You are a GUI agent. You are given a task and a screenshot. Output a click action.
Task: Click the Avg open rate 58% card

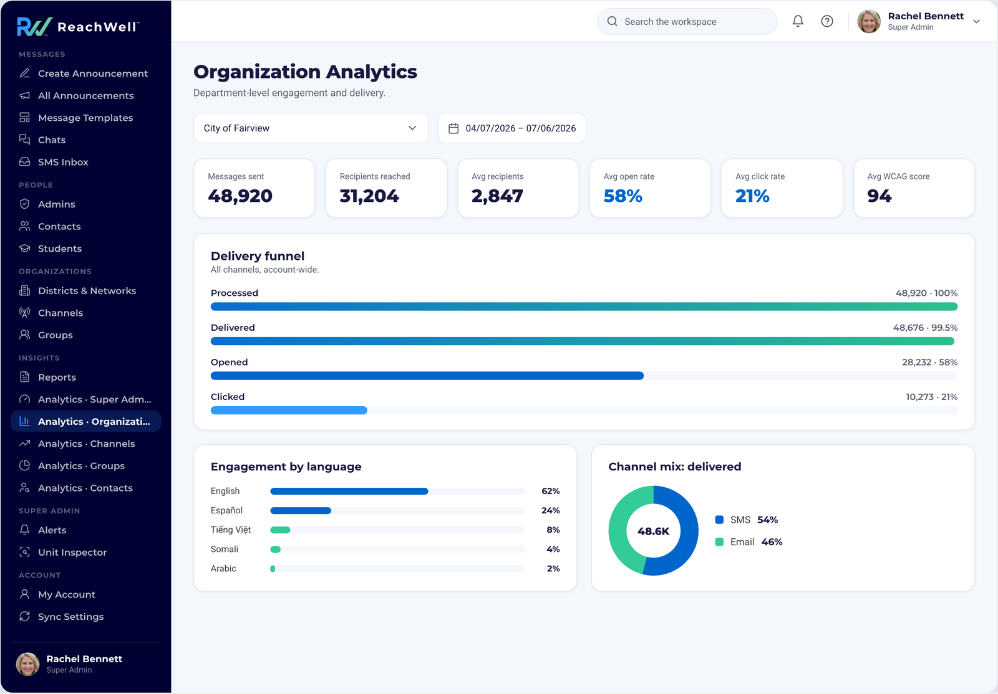[x=650, y=188]
